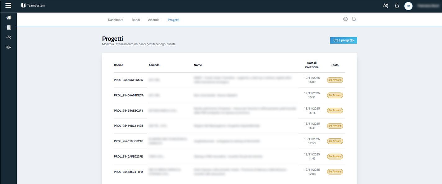
Task: Open the users settings gear icon in the sidebar
Action: click(x=9, y=47)
